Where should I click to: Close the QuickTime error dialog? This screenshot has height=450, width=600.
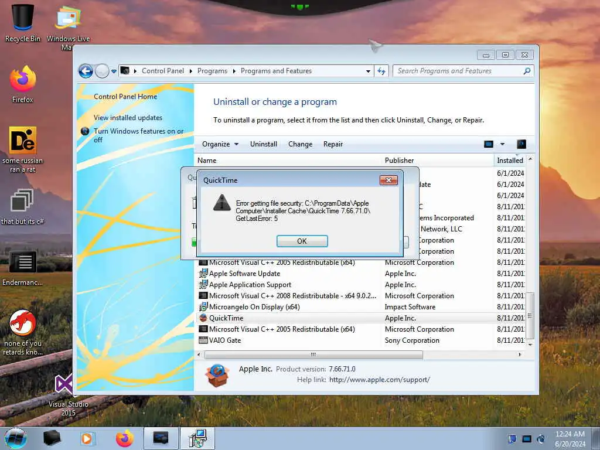[x=388, y=180]
